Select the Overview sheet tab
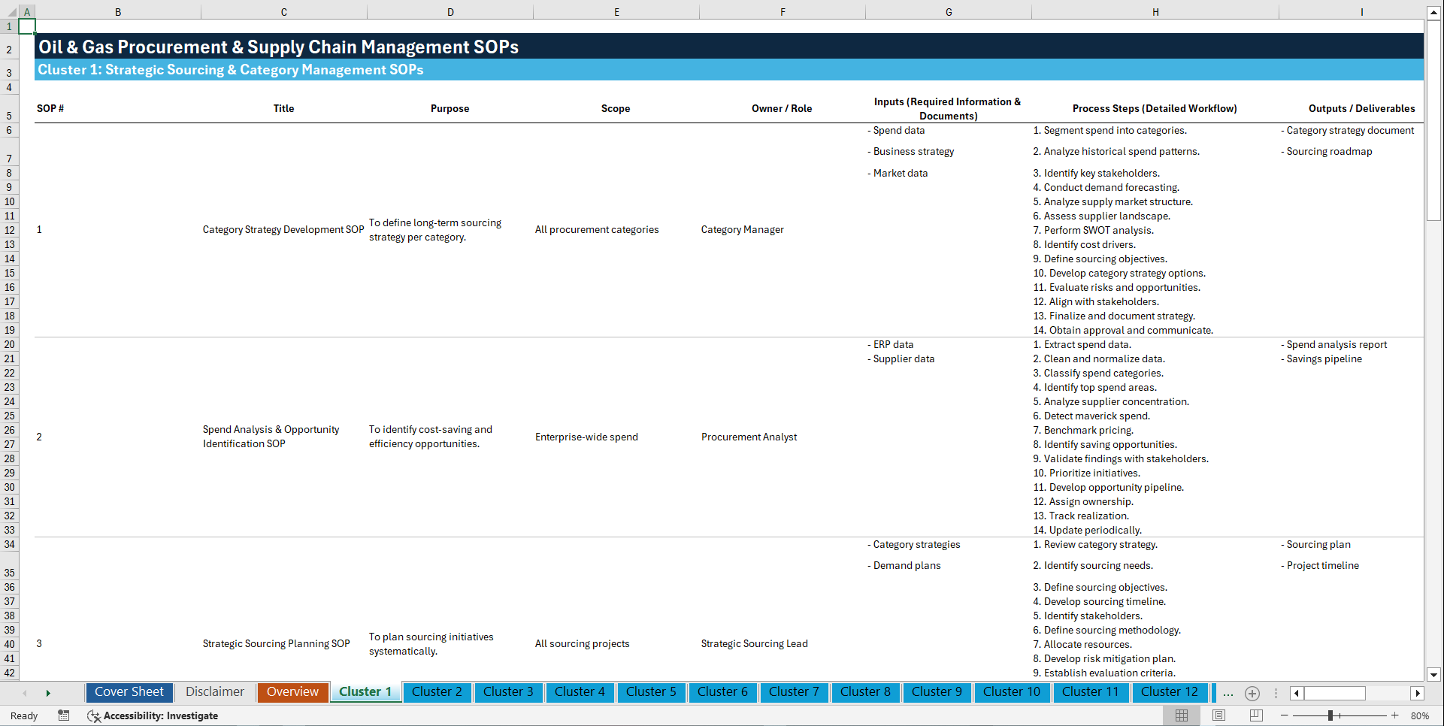This screenshot has height=726, width=1444. [292, 691]
